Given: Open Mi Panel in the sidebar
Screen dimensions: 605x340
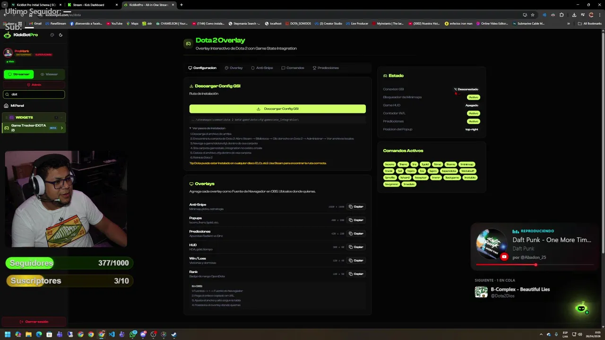Looking at the screenshot, I should pyautogui.click(x=17, y=106).
